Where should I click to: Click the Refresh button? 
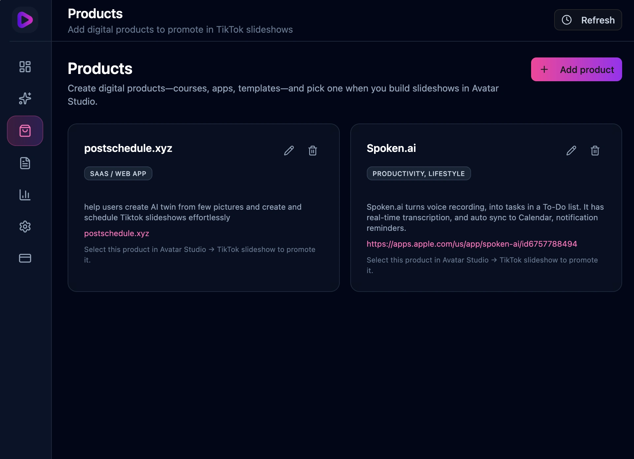(588, 20)
